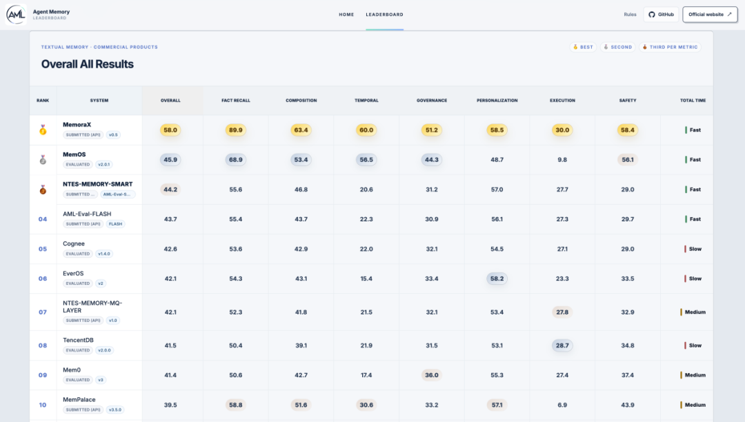Click the SUBMITTED (API) tag under MemoraX
Screen dimensions: 745x422
(x=83, y=135)
